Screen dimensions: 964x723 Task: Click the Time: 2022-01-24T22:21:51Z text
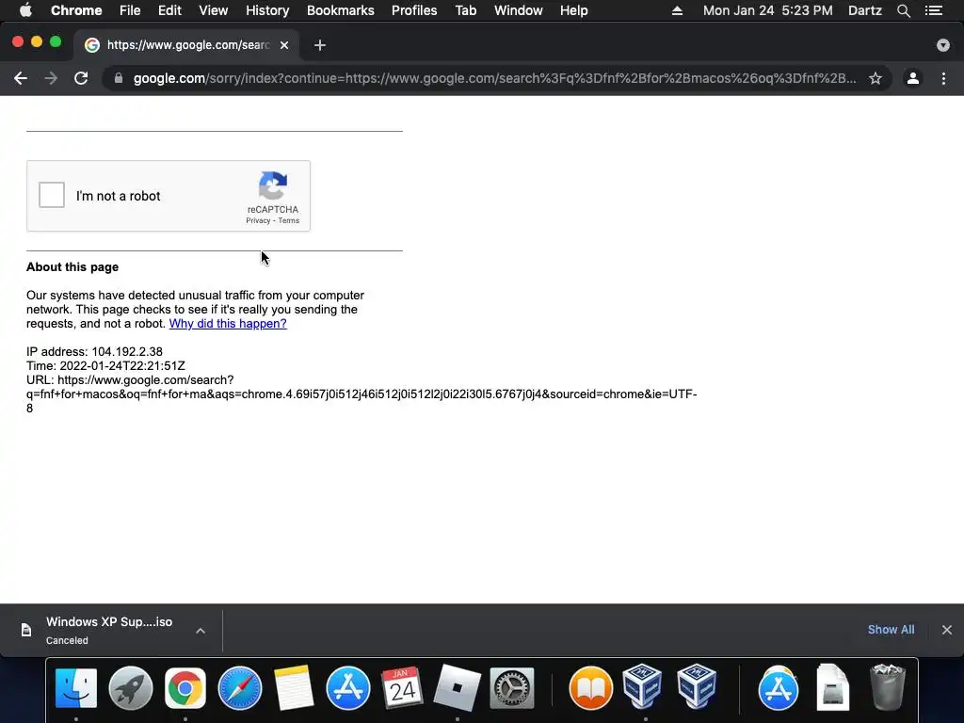(x=105, y=366)
